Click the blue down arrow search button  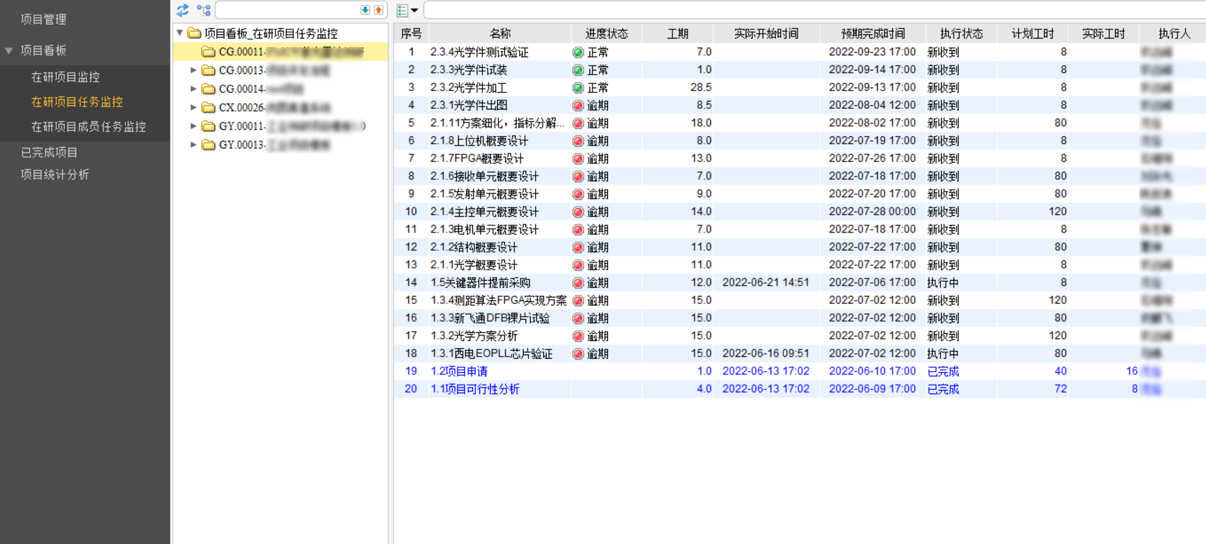coord(365,10)
